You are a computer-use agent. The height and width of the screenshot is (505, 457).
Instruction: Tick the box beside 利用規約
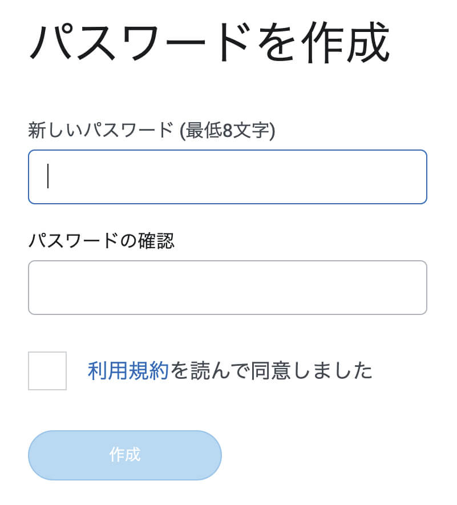pos(47,371)
